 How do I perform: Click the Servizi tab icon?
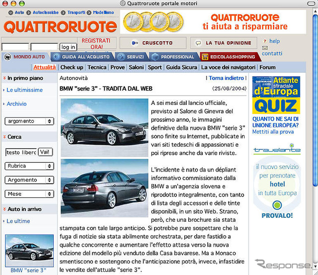(121, 57)
